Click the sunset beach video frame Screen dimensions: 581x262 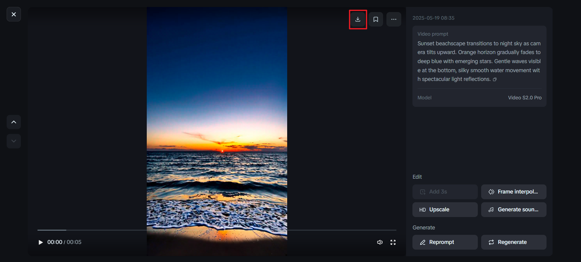(217, 131)
